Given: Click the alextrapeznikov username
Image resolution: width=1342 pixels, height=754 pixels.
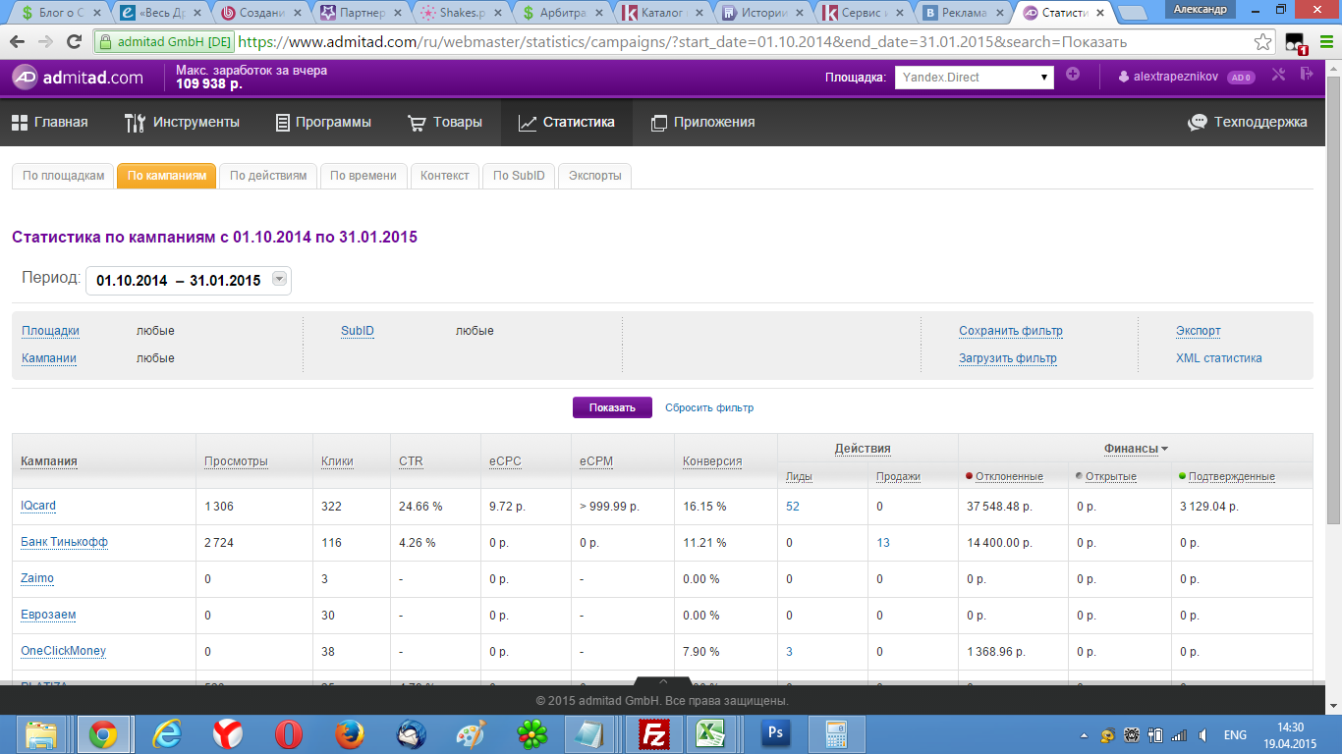Looking at the screenshot, I should click(1176, 78).
